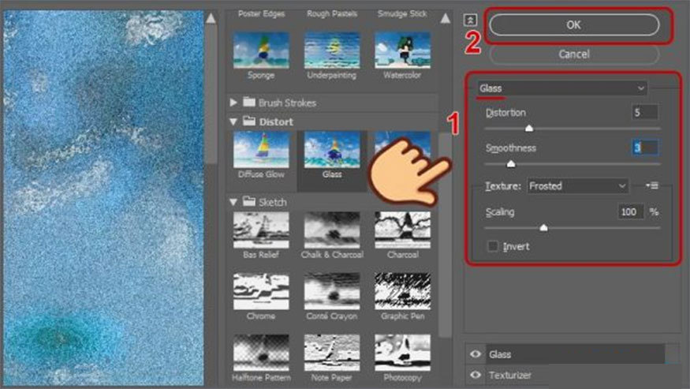Adjust the Smoothness slider handle
The width and height of the screenshot is (690, 389).
tap(511, 164)
